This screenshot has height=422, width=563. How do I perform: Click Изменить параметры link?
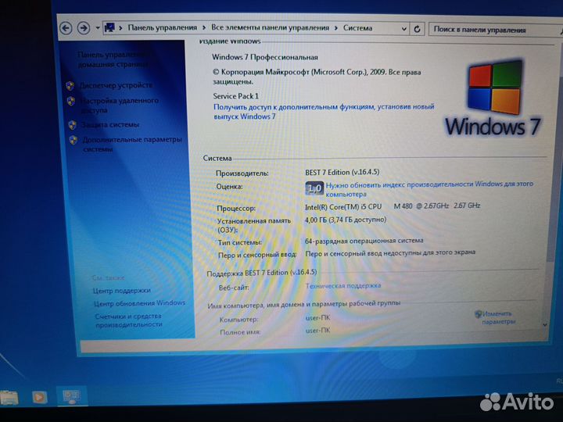(497, 317)
